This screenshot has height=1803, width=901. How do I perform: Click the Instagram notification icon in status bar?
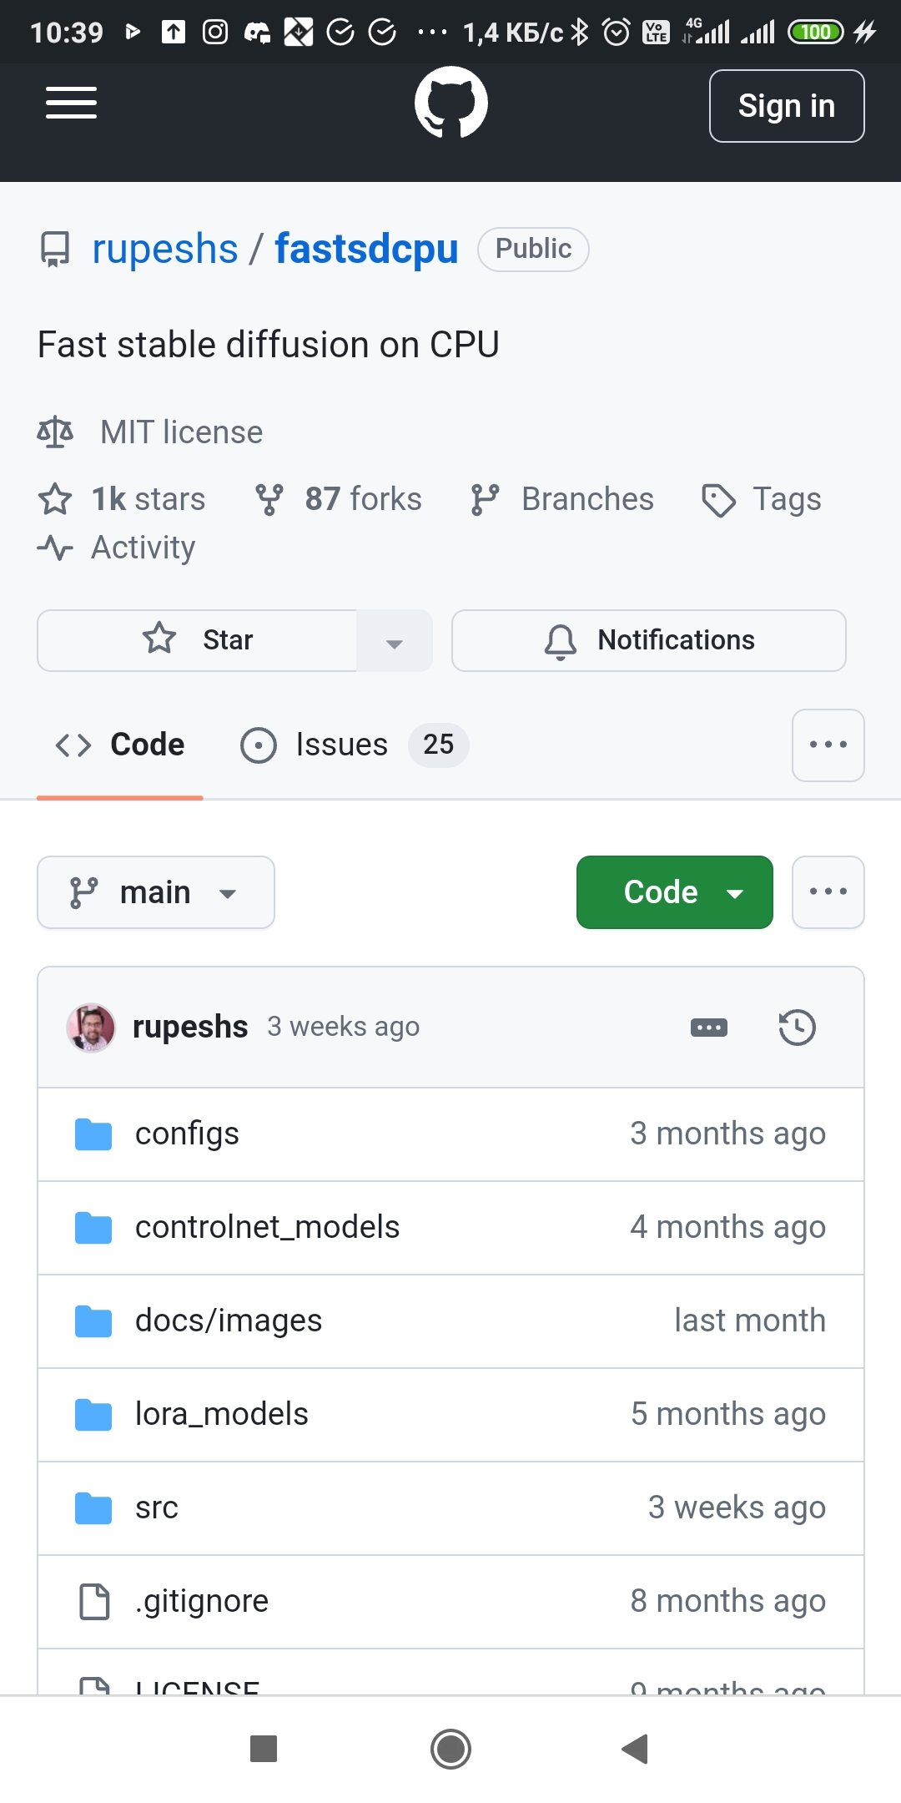coord(215,32)
